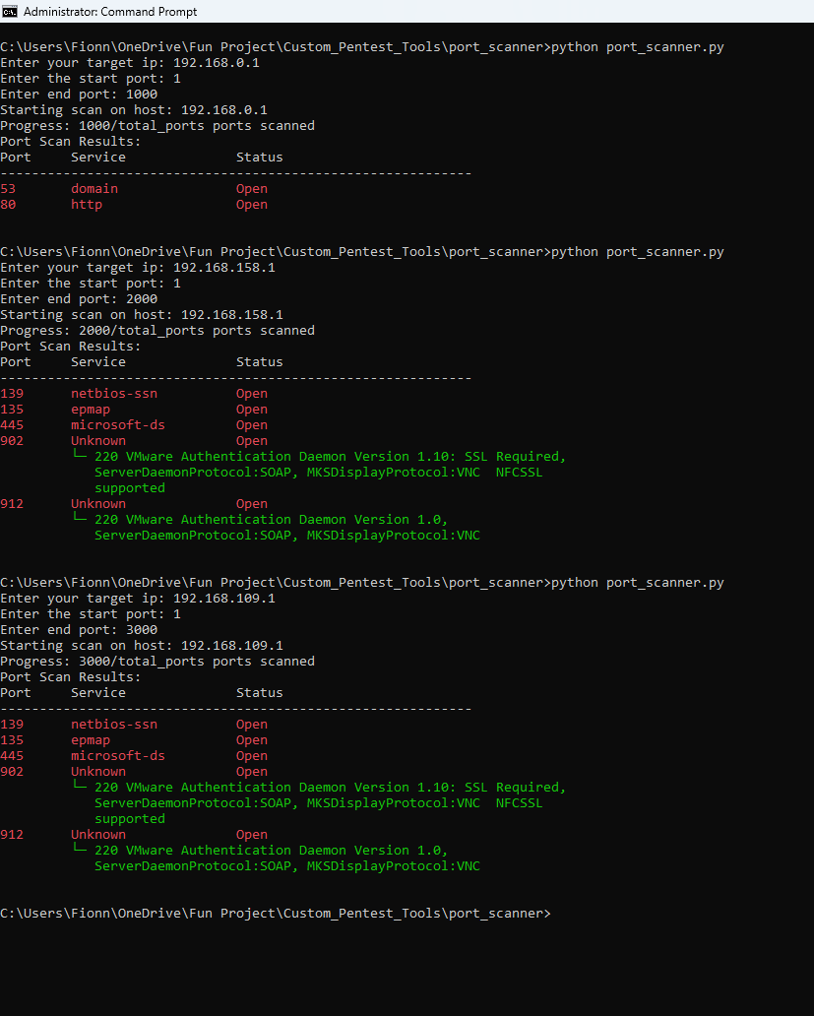Click the final empty port_scanner> prompt line

[x=276, y=914]
